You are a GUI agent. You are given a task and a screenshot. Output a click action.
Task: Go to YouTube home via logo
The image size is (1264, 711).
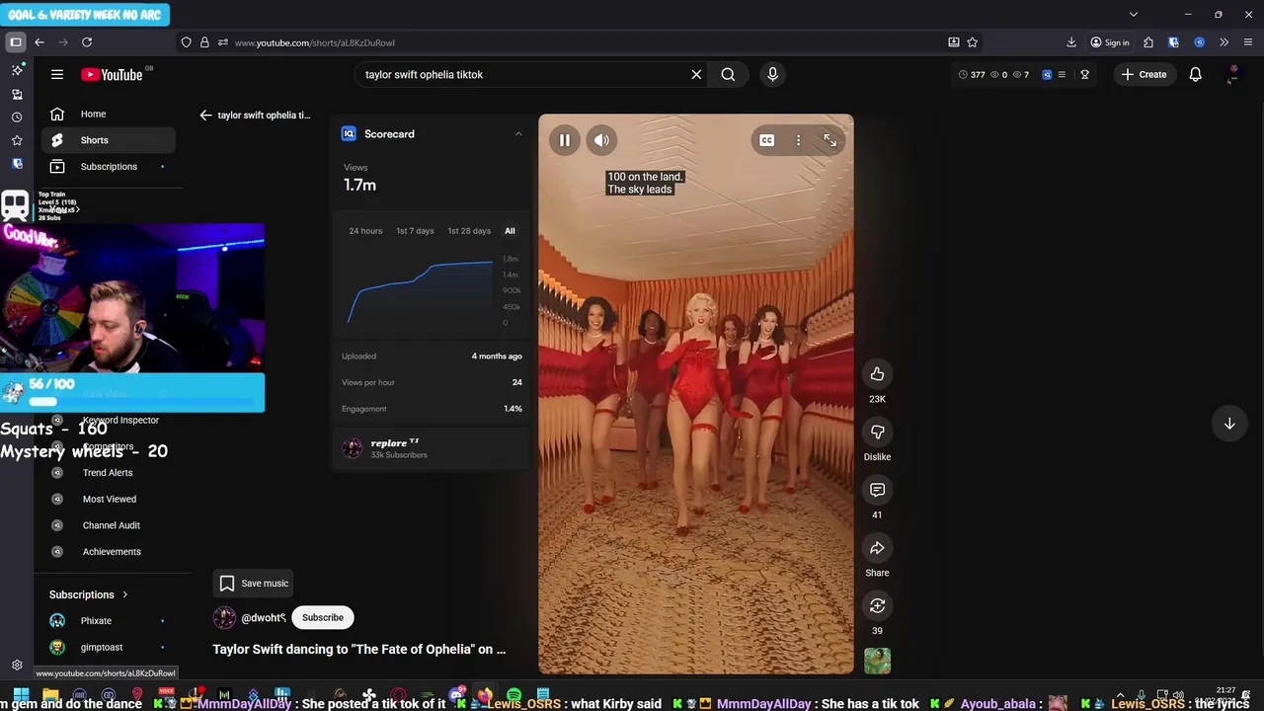[113, 74]
